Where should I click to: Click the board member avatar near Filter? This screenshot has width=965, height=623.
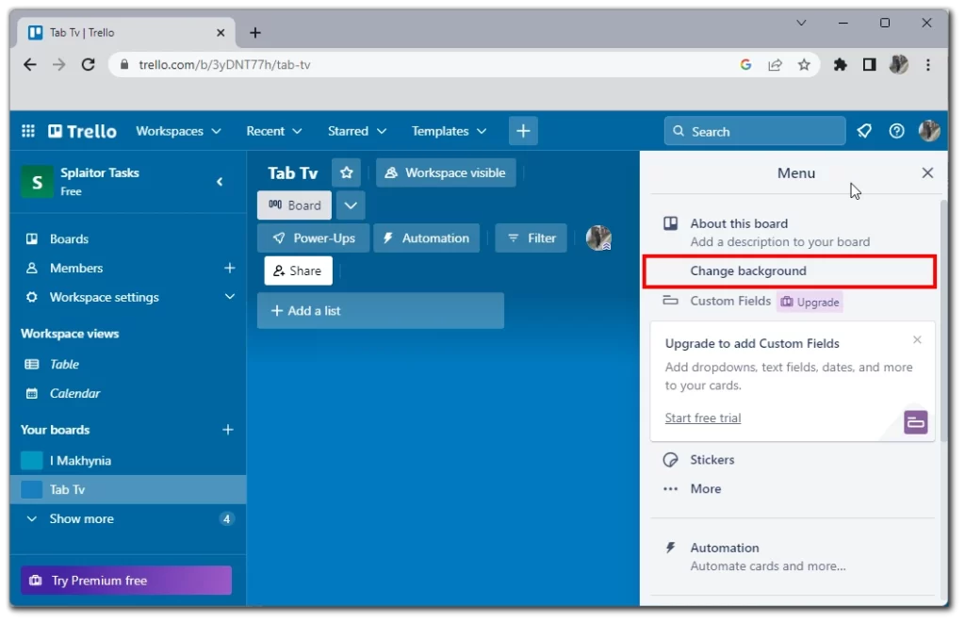[x=598, y=238]
